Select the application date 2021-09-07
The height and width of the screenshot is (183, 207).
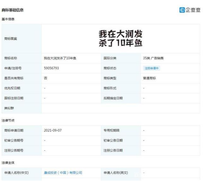click(53, 130)
